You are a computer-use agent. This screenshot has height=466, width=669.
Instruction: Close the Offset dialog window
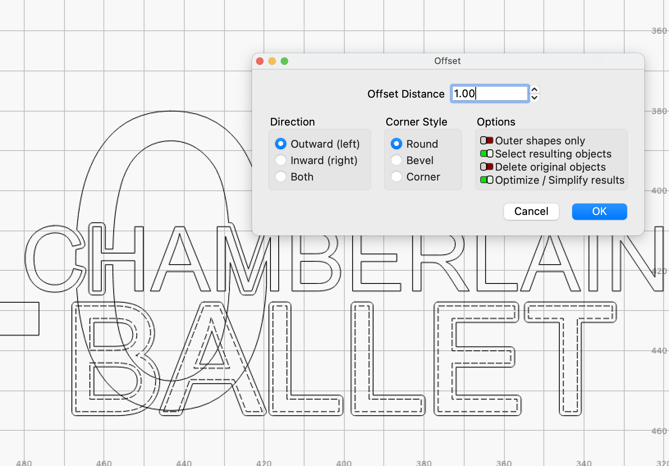click(260, 61)
